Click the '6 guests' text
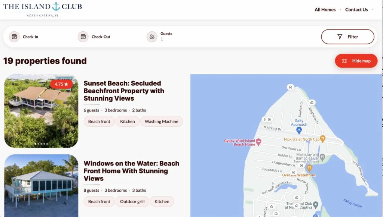 [x=91, y=110]
